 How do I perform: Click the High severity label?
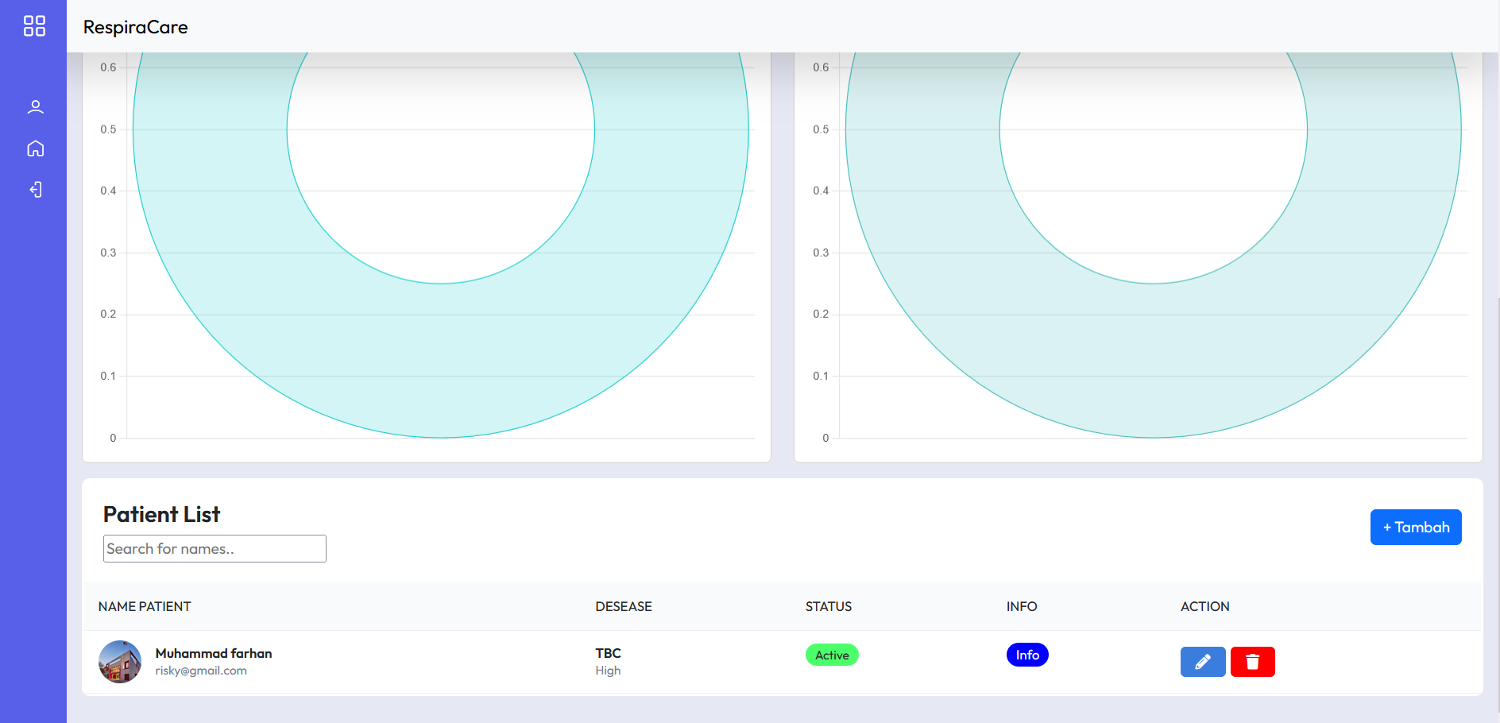click(x=609, y=671)
